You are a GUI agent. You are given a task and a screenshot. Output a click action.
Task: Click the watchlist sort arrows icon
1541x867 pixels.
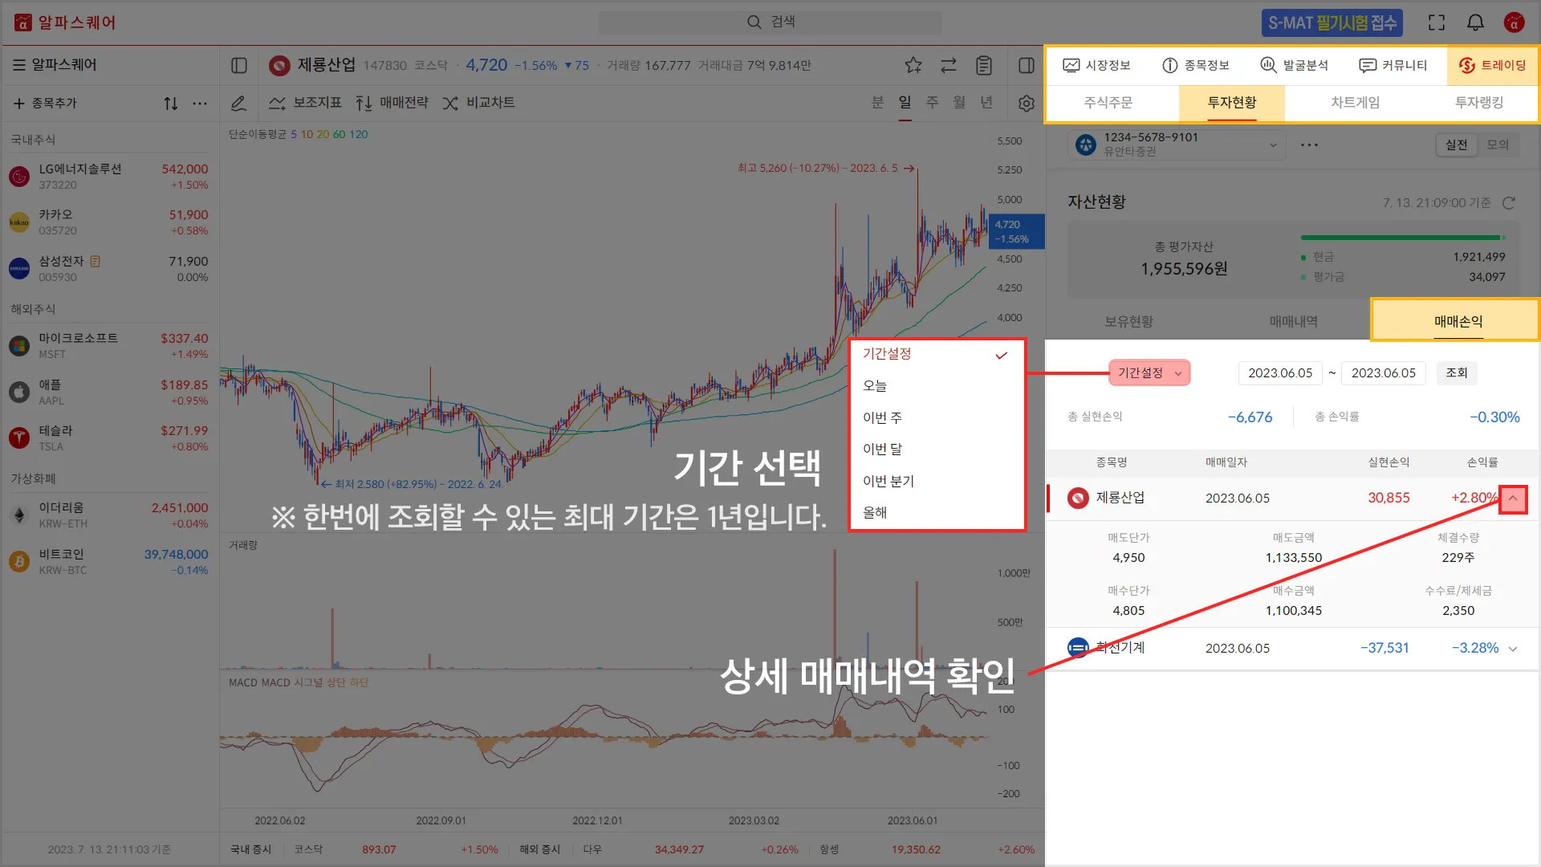(170, 104)
